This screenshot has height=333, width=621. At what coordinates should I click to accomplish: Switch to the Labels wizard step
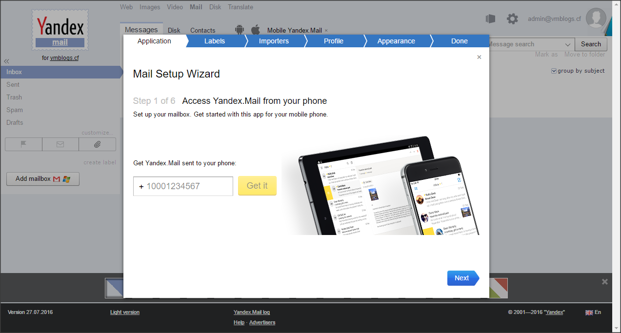215,41
